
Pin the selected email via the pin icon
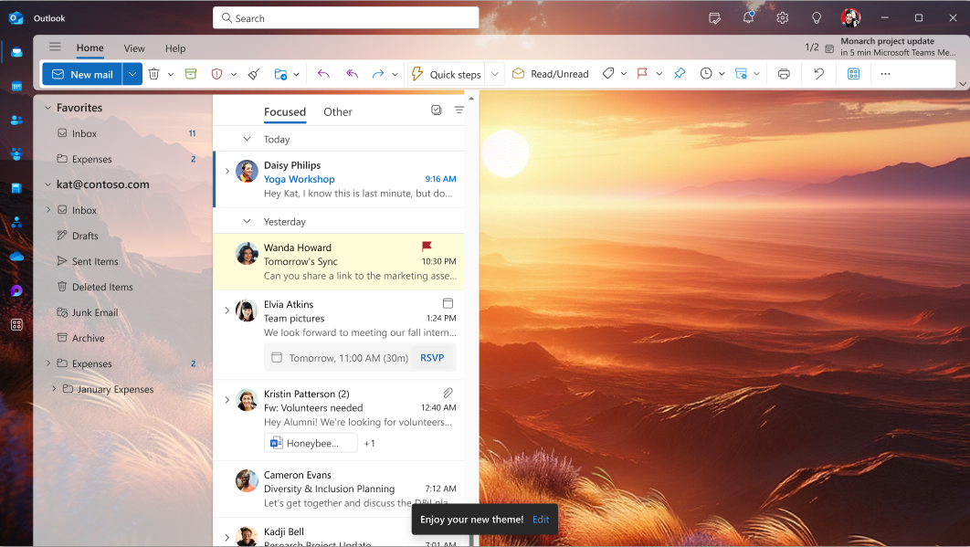pos(679,73)
